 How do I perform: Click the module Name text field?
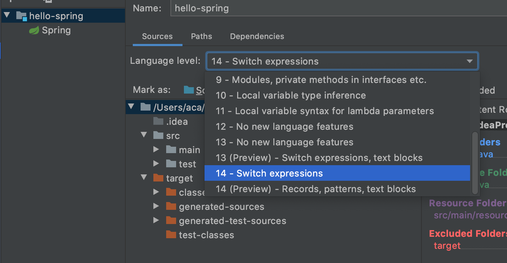click(337, 9)
